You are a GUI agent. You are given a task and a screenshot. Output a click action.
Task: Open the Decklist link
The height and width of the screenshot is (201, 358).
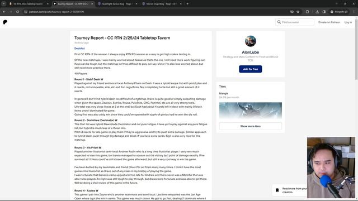point(79,49)
